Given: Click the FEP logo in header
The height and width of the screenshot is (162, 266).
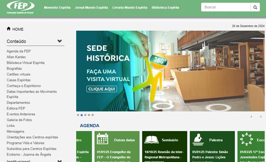Looking at the screenshot, I should (x=20, y=7).
